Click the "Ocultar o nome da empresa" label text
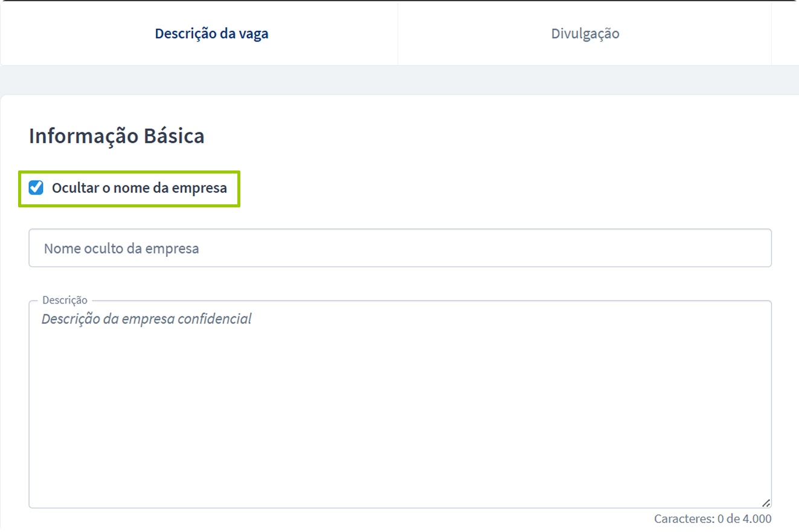This screenshot has width=799, height=532. [x=139, y=188]
